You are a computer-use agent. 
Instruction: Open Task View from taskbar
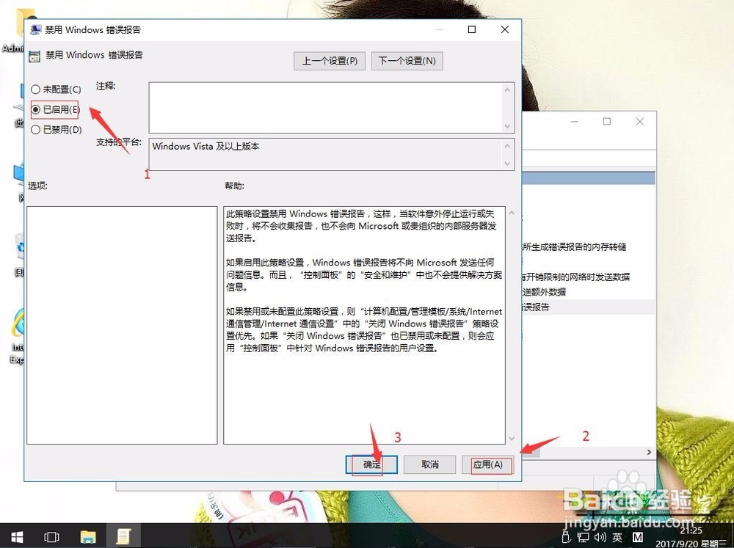[x=51, y=536]
